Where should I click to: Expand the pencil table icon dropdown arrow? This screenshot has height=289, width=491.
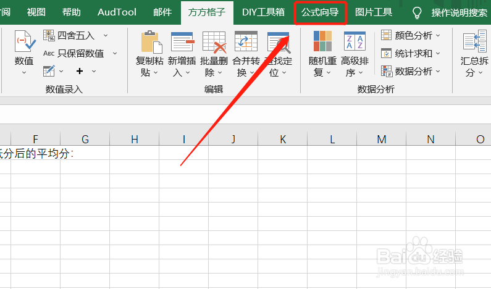61,72
